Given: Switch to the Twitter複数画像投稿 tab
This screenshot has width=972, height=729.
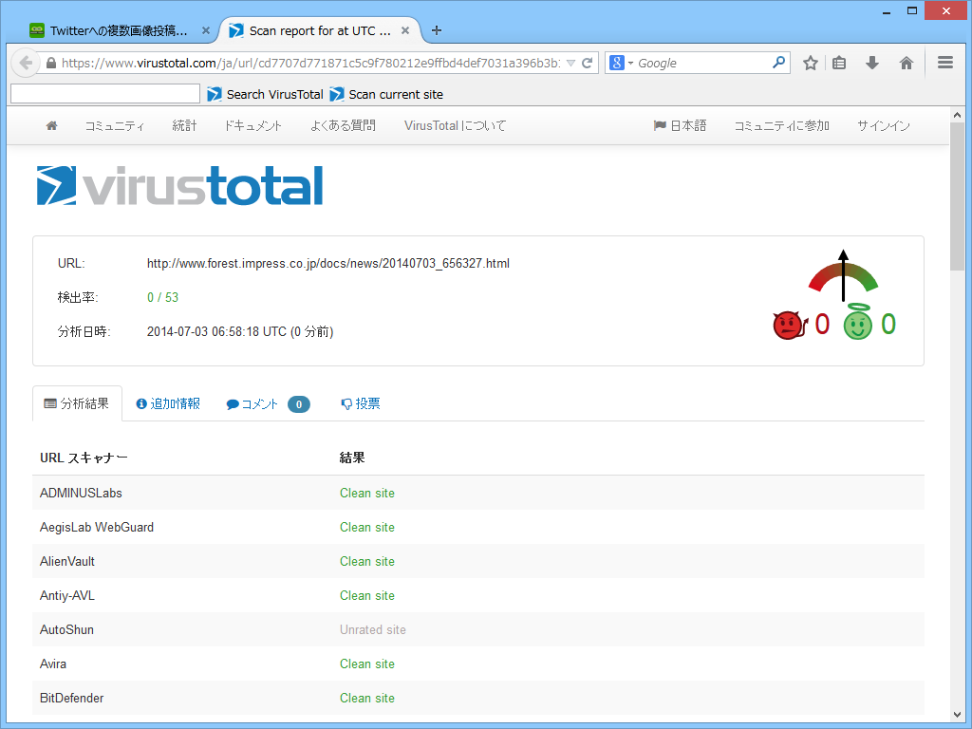Looking at the screenshot, I should pos(118,30).
